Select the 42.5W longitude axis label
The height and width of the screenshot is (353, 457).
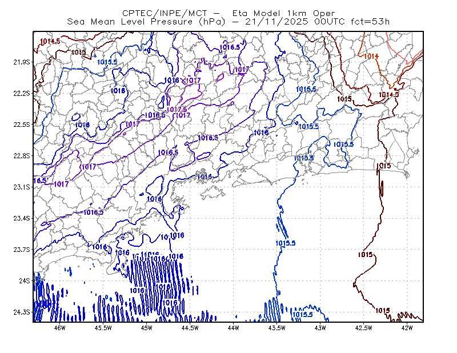(364, 328)
